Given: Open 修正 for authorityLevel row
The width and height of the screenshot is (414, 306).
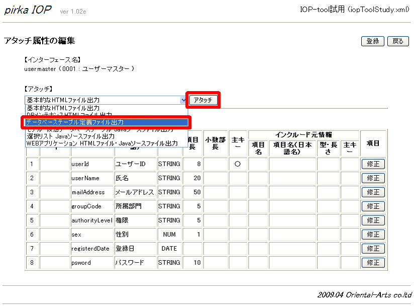Looking at the screenshot, I should (x=373, y=220).
